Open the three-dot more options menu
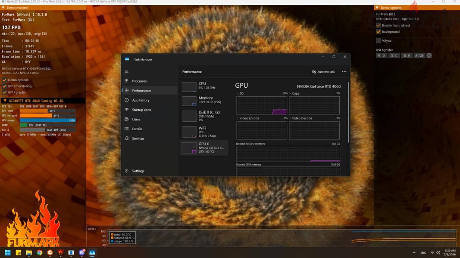The height and width of the screenshot is (258, 460). [344, 72]
